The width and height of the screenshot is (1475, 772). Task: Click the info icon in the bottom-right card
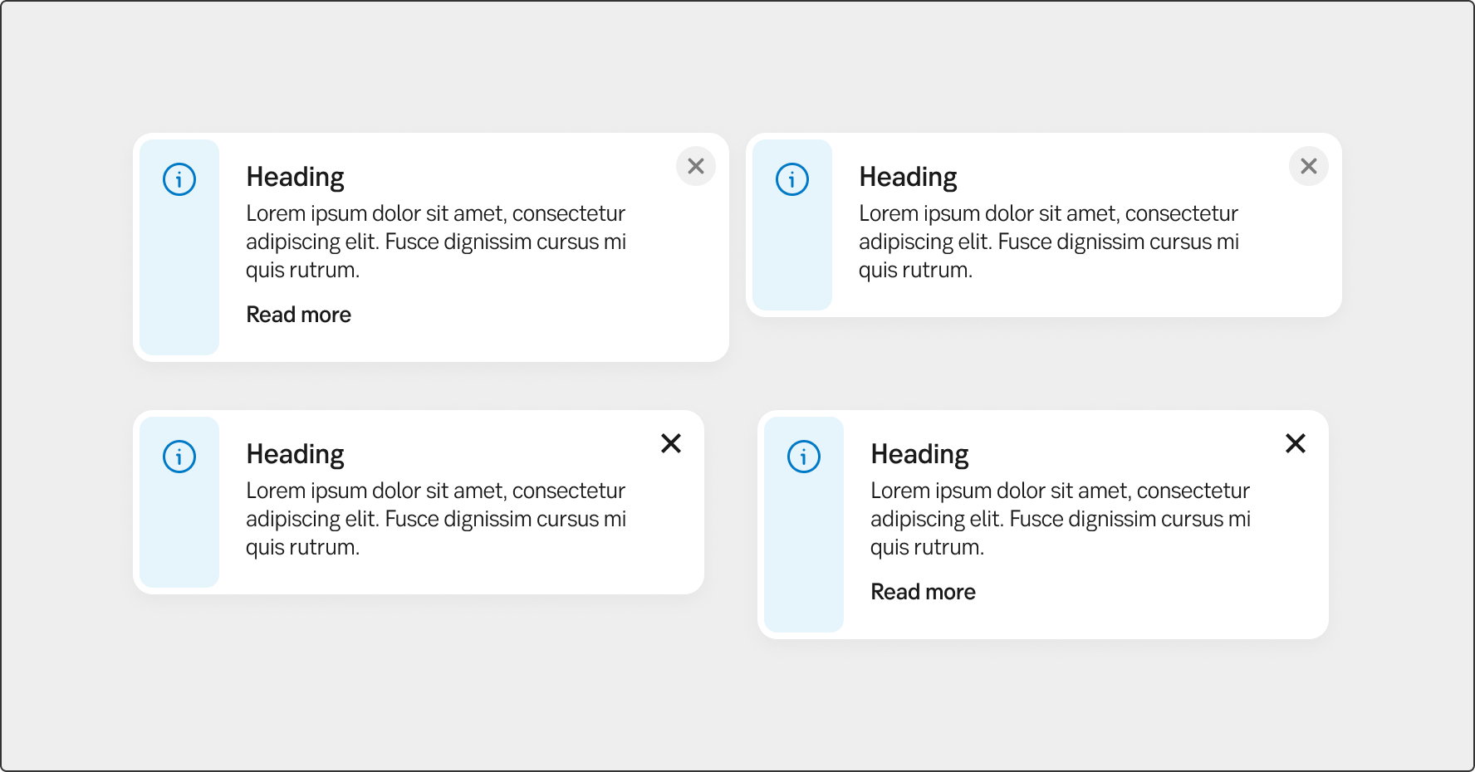point(804,457)
